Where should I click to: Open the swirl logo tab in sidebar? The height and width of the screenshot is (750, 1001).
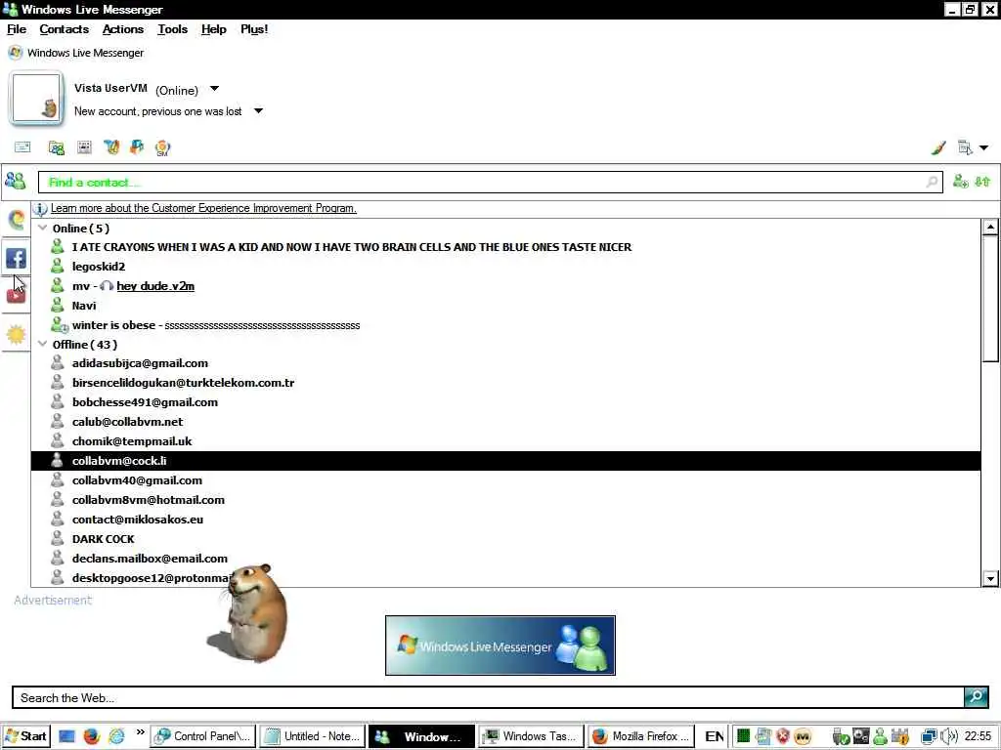click(x=17, y=220)
